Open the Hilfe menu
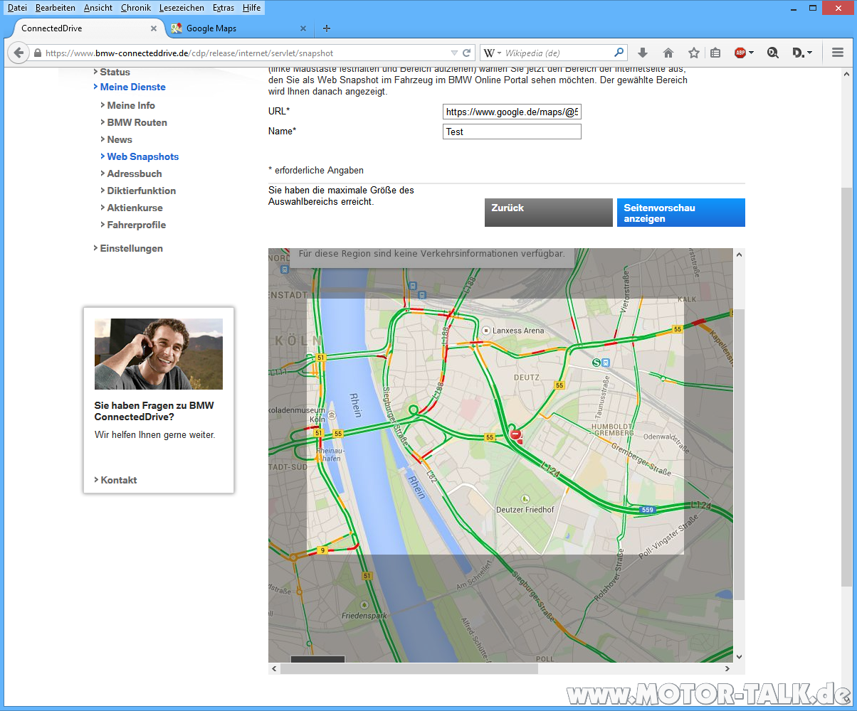The image size is (857, 711). [x=251, y=8]
